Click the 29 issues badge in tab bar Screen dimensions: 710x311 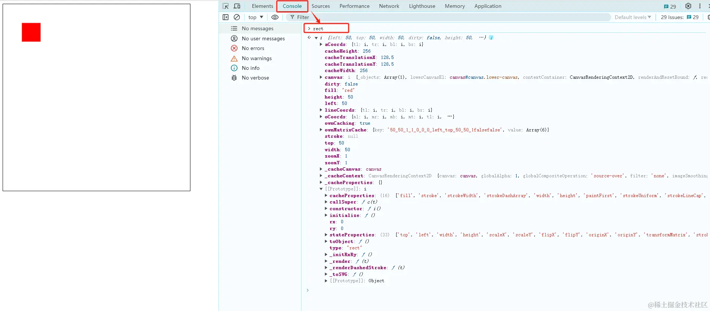[670, 6]
